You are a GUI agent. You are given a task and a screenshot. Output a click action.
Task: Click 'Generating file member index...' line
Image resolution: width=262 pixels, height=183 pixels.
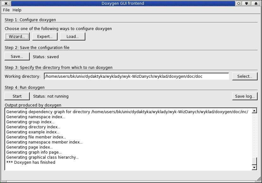pos(36,137)
